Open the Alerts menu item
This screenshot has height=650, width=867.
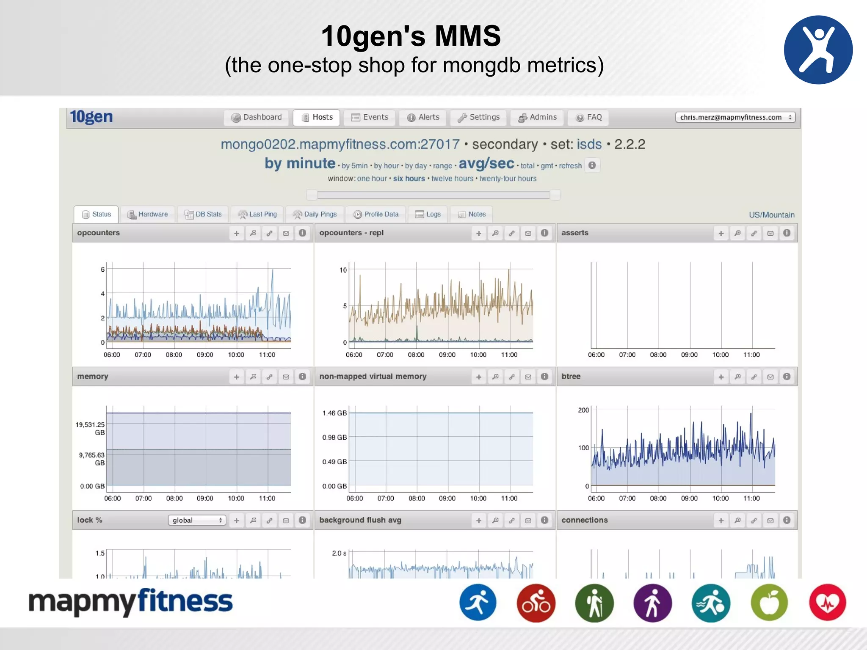422,117
